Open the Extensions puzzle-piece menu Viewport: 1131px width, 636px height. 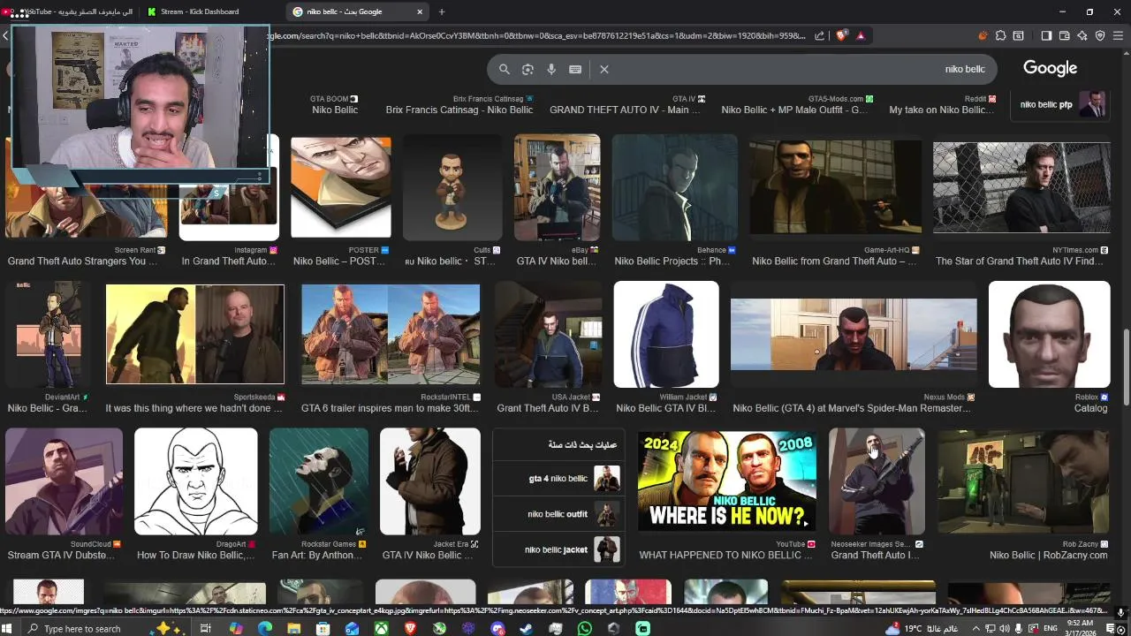1000,35
